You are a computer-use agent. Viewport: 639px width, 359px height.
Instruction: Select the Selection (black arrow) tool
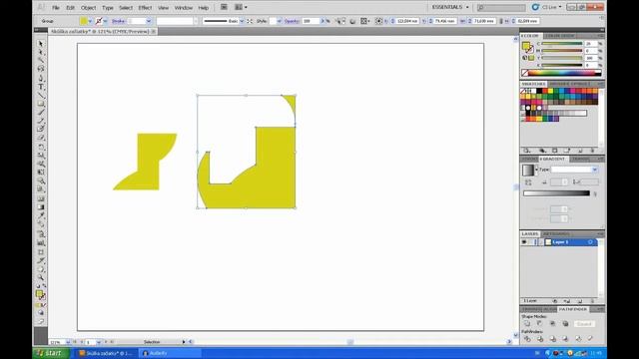tap(41, 44)
